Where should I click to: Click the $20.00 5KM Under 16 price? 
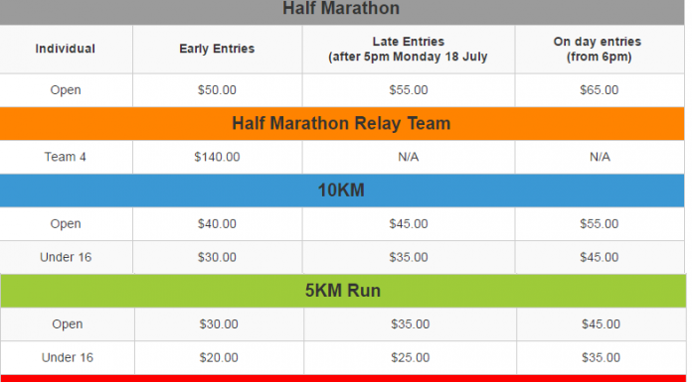click(219, 357)
